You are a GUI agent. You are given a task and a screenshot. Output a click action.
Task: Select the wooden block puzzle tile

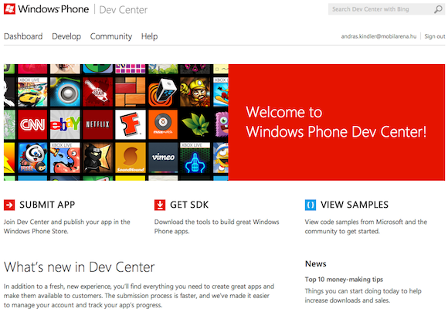pyautogui.click(x=131, y=92)
